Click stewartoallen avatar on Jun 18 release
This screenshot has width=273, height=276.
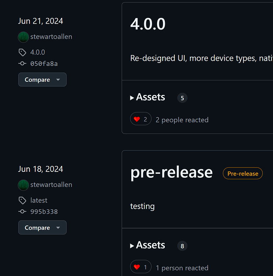24,185
